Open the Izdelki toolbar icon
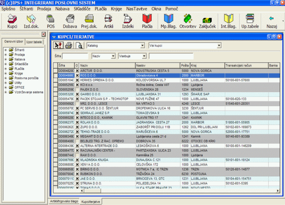The image size is (285, 205). [x=128, y=19]
